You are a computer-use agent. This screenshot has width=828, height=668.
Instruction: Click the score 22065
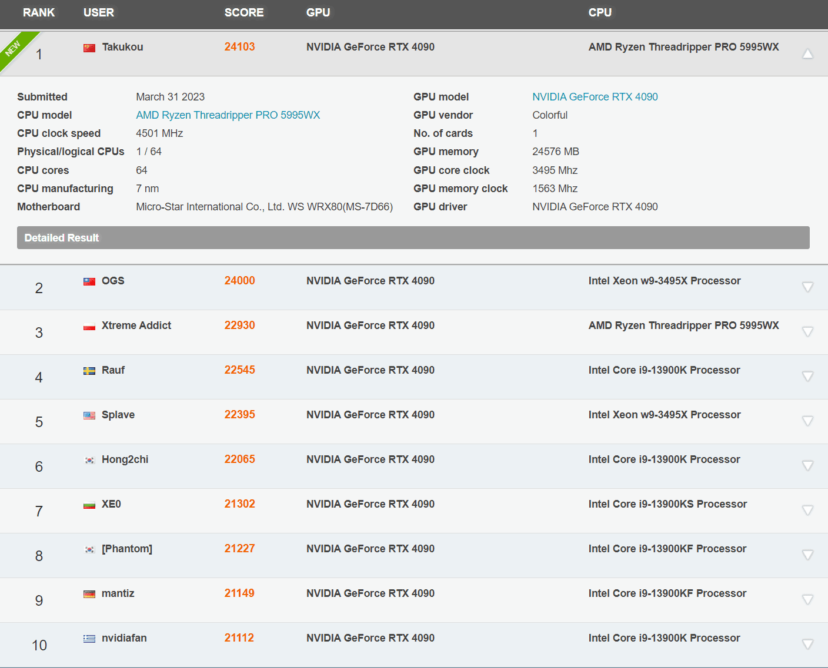coord(239,459)
